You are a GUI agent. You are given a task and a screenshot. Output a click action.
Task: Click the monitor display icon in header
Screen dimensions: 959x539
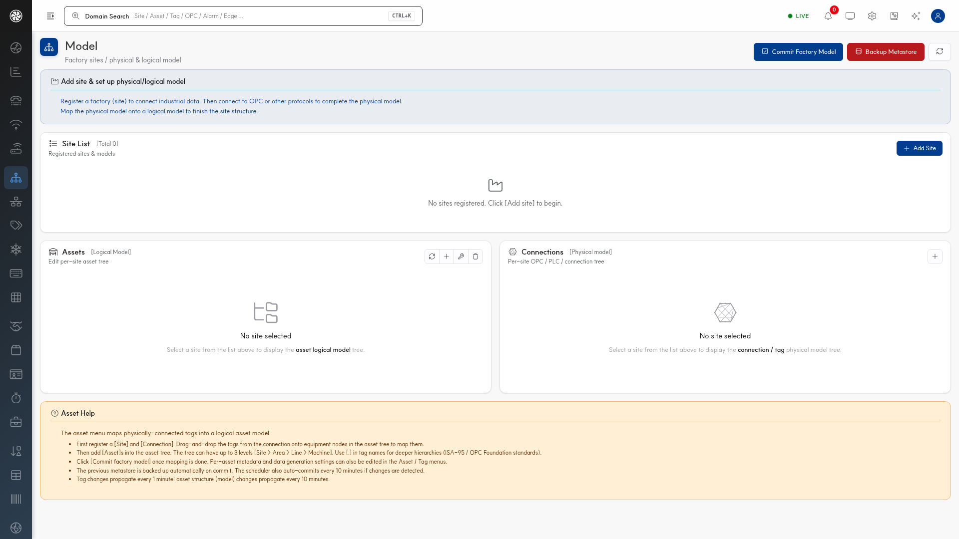click(x=850, y=16)
